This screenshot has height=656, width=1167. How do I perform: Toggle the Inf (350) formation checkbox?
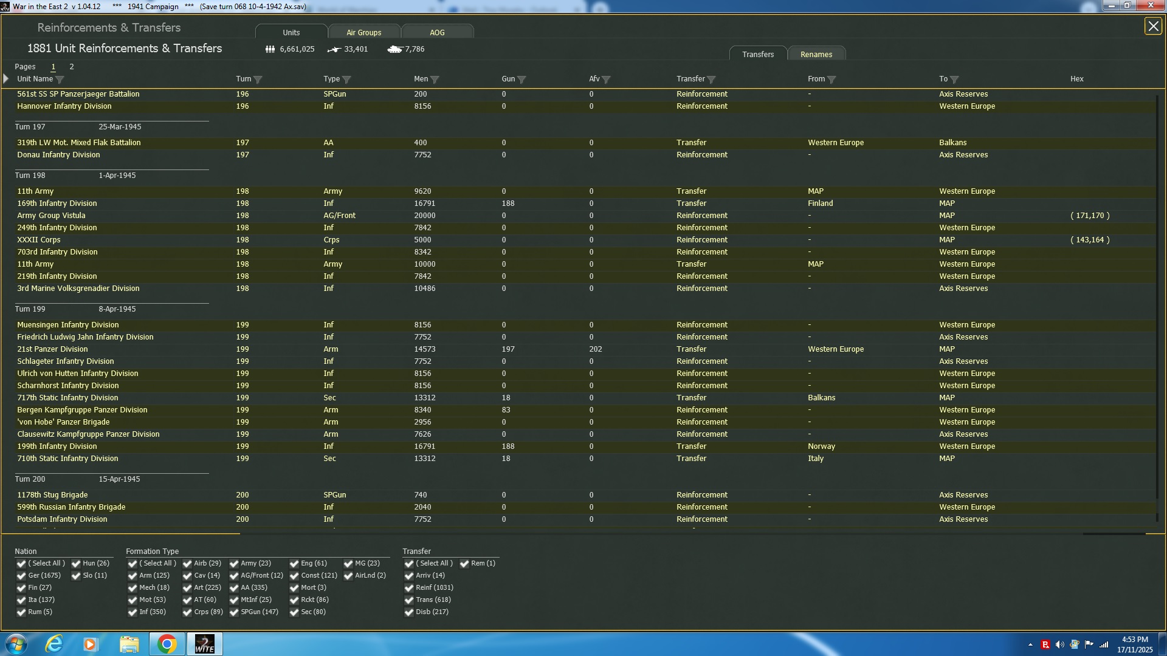[133, 612]
